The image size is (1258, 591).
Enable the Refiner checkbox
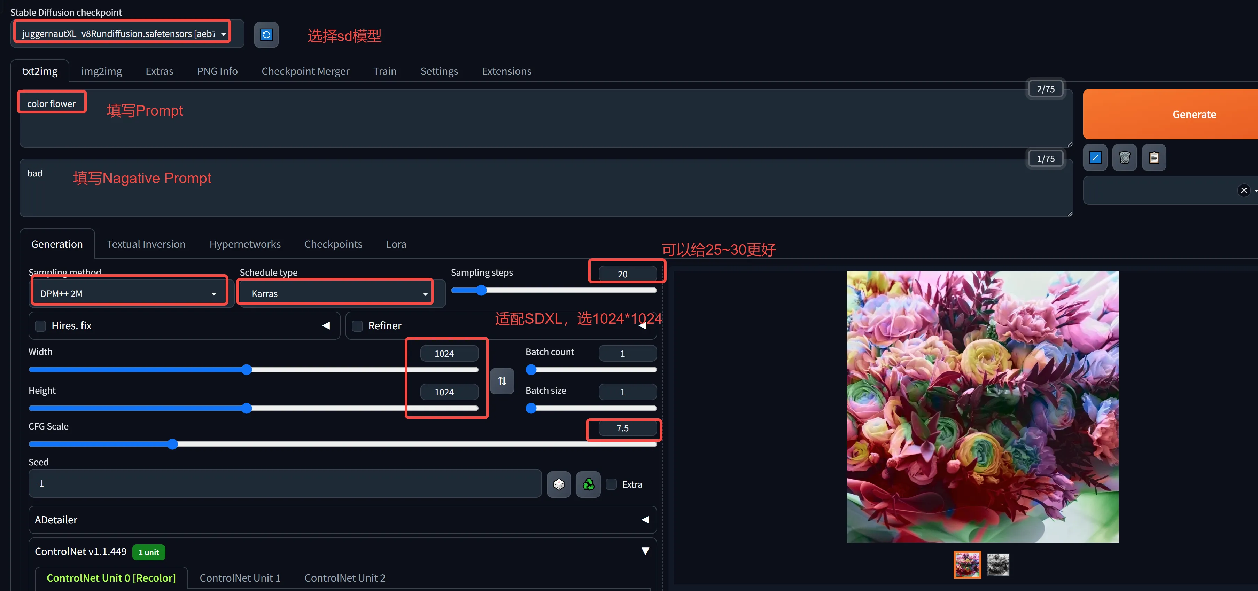tap(357, 326)
